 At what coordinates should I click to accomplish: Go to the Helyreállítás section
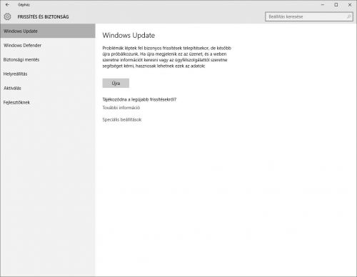(48, 74)
